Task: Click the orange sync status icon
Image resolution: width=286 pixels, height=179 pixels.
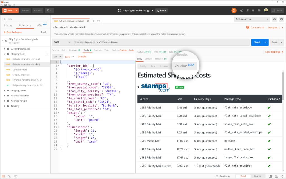Action: pos(234,10)
